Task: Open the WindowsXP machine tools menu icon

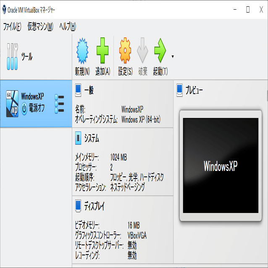Action: 59,104
